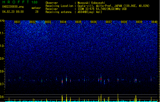Click the 0.6 kHz axis label
The height and width of the screenshot is (102, 160).
(x=2, y=97)
